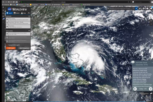
Task: Zoom out on the map with minus
Action: click(151, 24)
